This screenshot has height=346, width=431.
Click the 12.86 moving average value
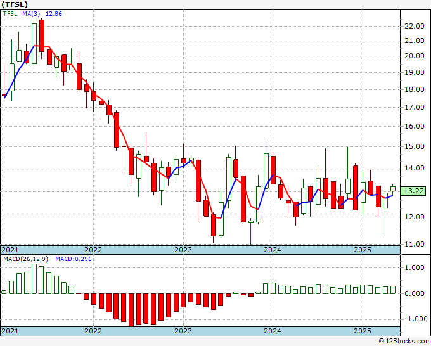[54, 14]
